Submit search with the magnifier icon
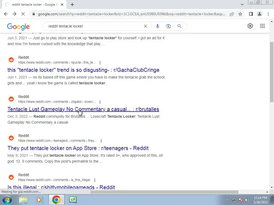The height and width of the screenshot is (205, 274). (179, 26)
